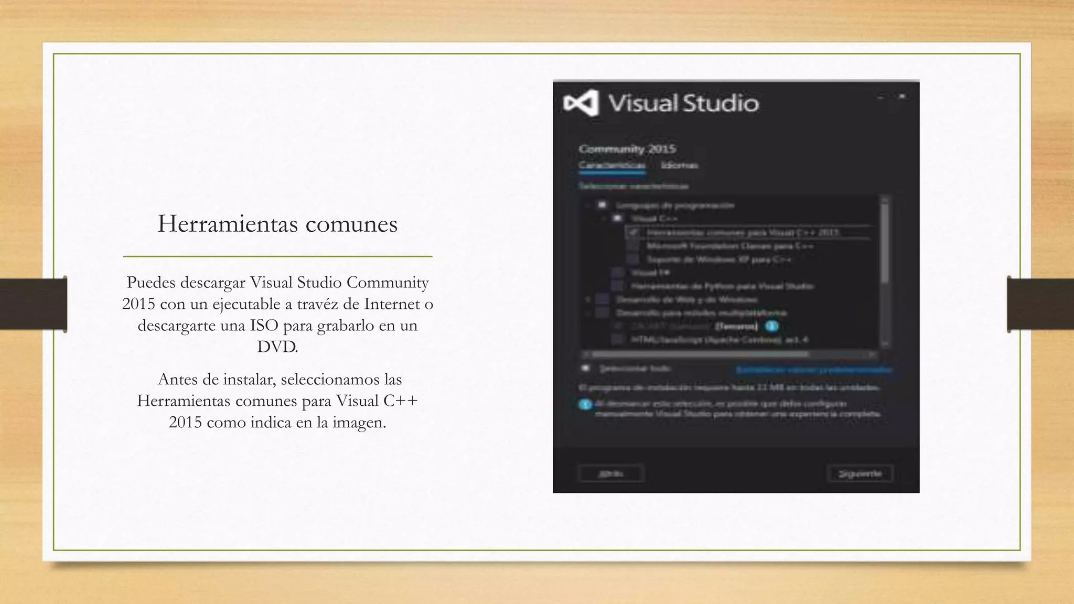Check Soporte de Windows XP para C++
The image size is (1074, 604).
click(633, 260)
